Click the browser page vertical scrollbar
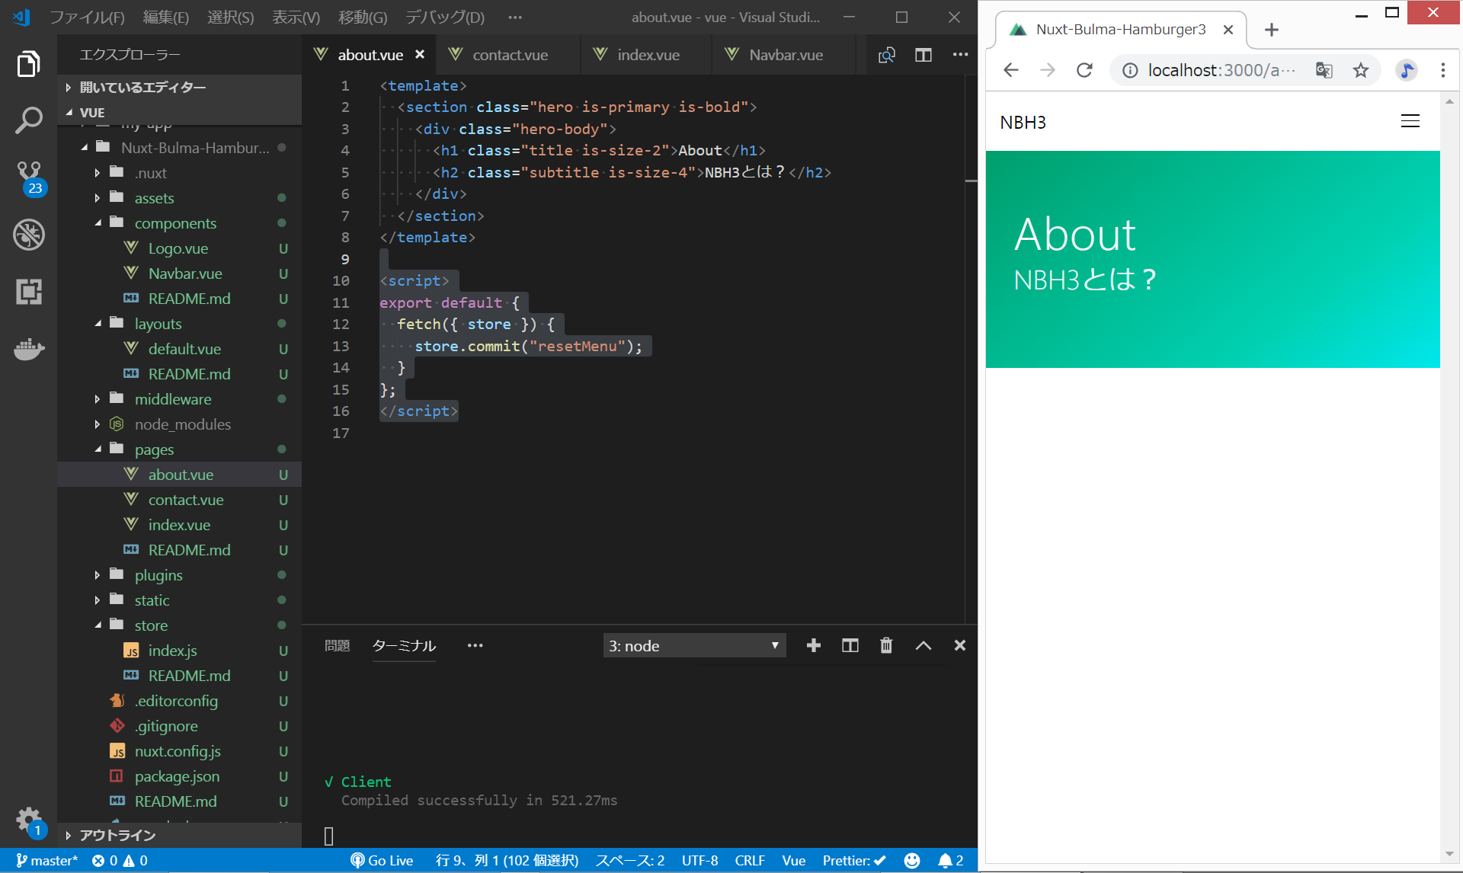The height and width of the screenshot is (873, 1463). pyautogui.click(x=1449, y=477)
